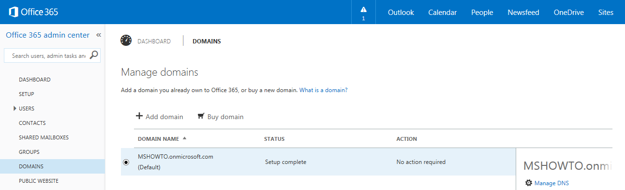This screenshot has height=190, width=625.
Task: Open OneDrive from the top navigation
Action: [569, 13]
